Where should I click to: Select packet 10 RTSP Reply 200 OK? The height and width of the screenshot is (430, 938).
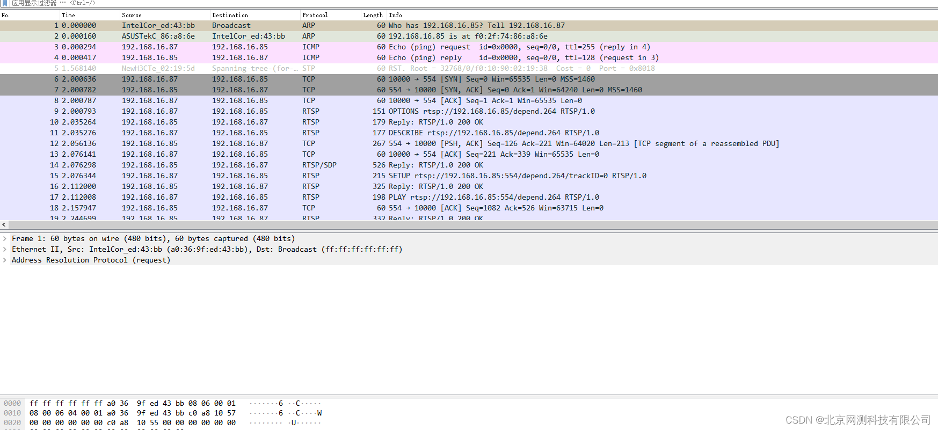pyautogui.click(x=469, y=122)
